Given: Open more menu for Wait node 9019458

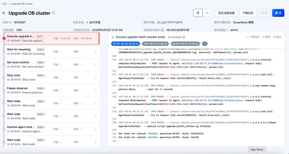Looking at the screenshot, I should [95, 103].
